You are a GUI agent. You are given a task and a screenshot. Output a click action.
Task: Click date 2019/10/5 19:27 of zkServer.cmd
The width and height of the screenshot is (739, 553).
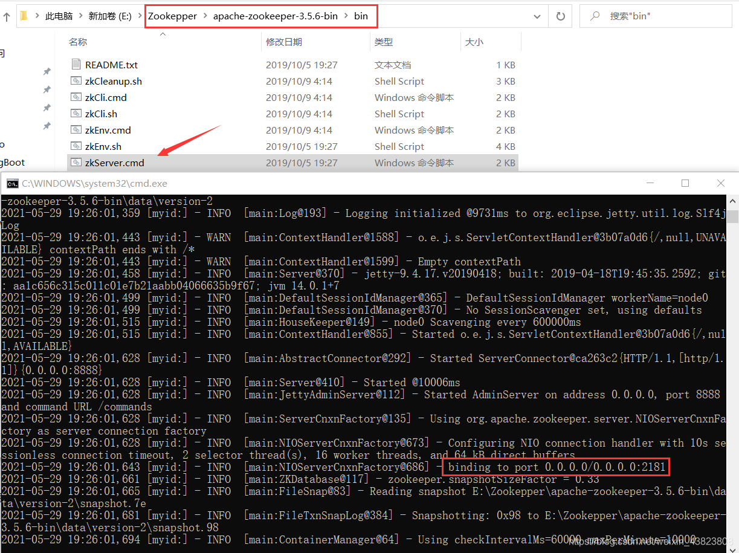tap(302, 163)
